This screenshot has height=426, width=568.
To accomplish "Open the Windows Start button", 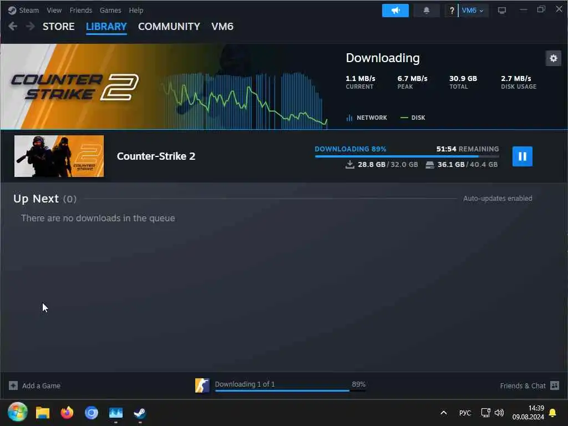I will click(x=17, y=412).
